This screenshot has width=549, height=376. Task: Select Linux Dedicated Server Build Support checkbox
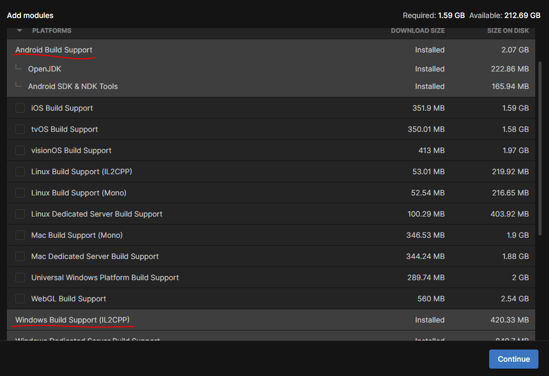pos(20,214)
